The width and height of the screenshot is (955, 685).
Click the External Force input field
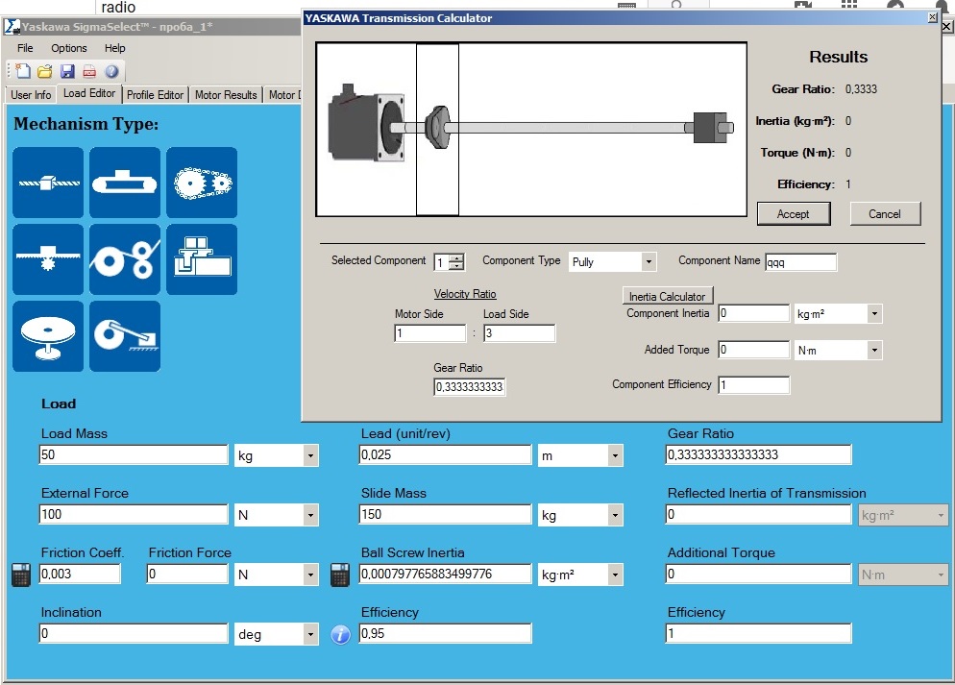134,515
